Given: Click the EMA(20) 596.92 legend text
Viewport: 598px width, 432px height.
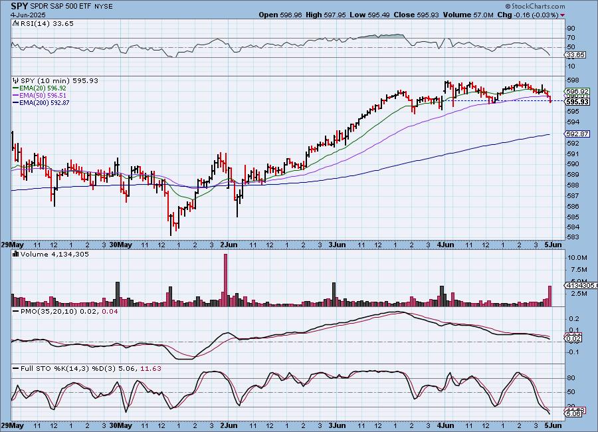Looking at the screenshot, I should (43, 88).
